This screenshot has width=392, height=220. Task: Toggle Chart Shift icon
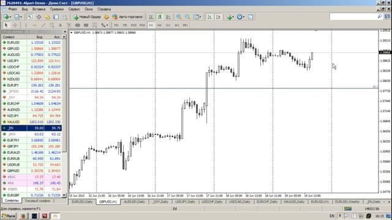pyautogui.click(x=218, y=17)
